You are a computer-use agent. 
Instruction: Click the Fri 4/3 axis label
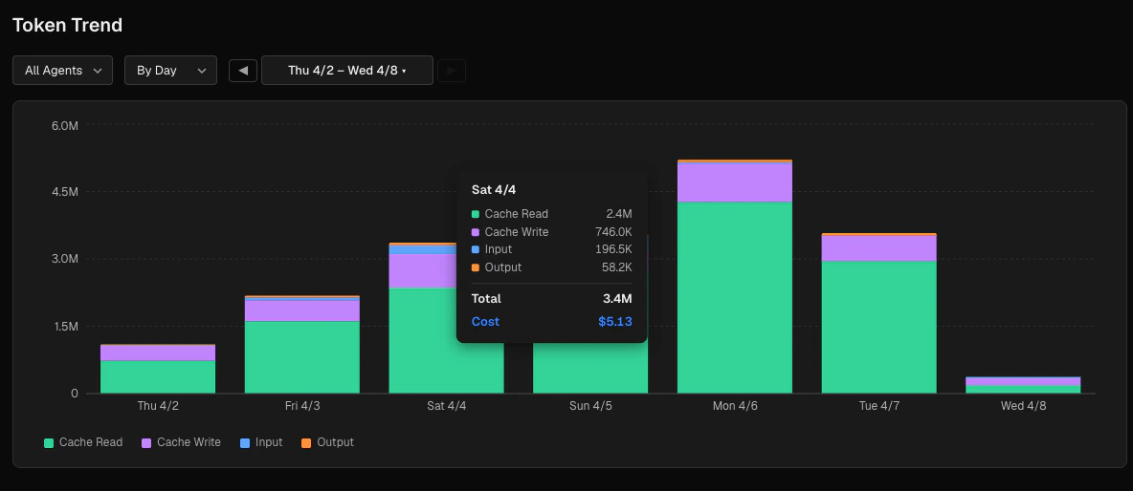point(302,406)
